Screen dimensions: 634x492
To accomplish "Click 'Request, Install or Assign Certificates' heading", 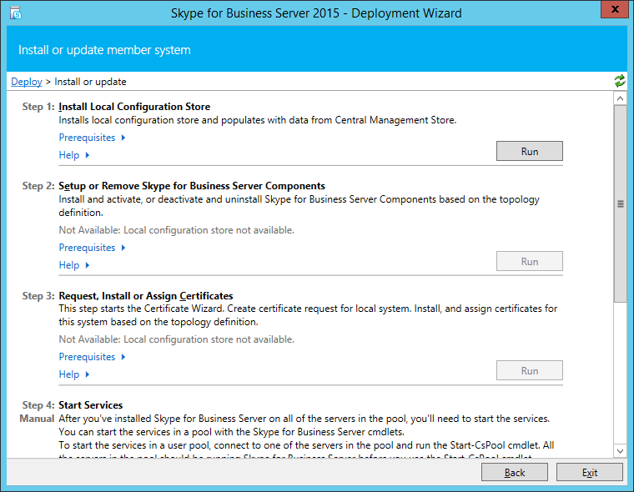I will point(145,296).
